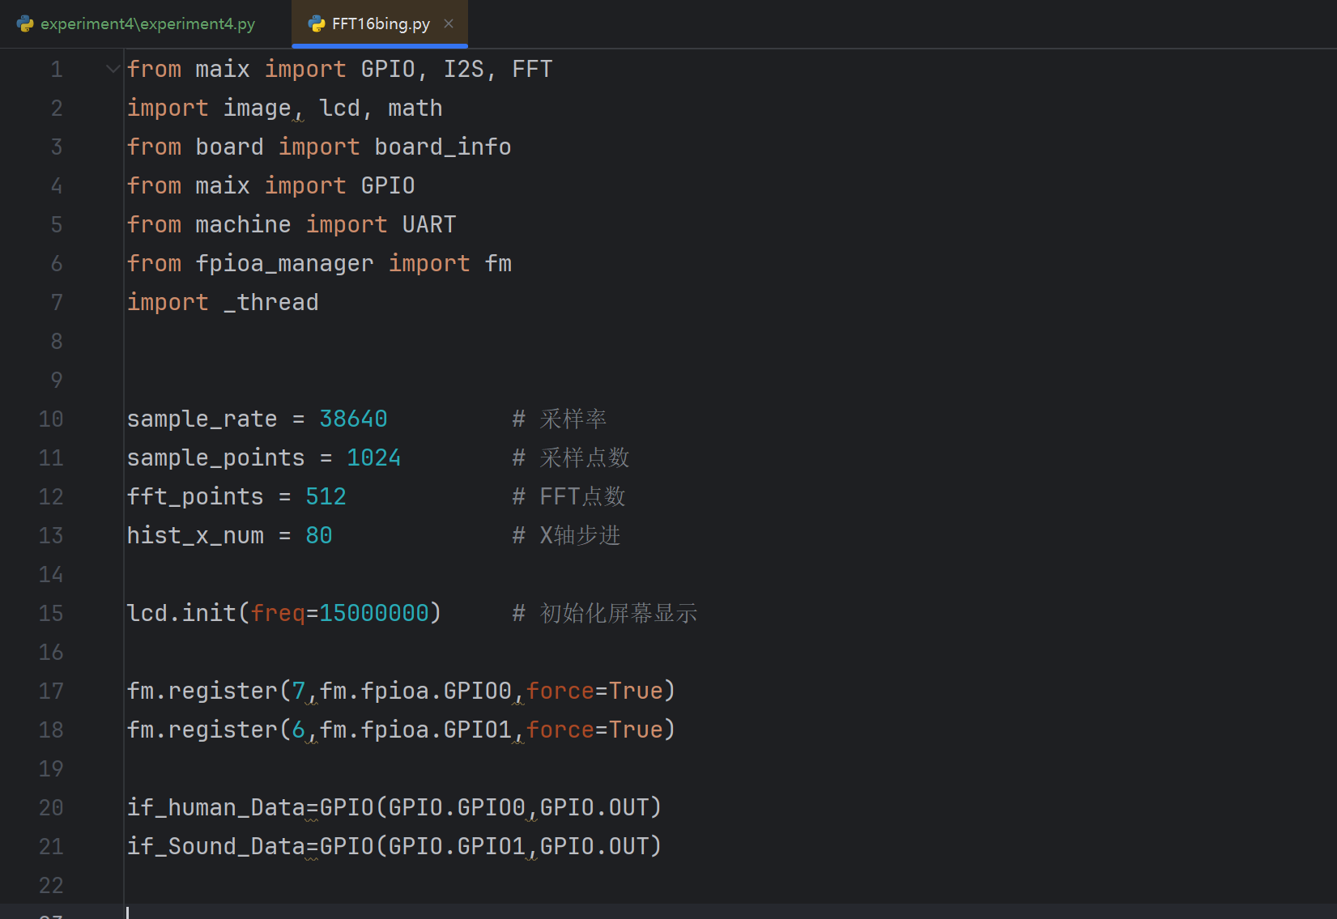Close the FFT16bing.py tab
The width and height of the screenshot is (1337, 919).
(449, 23)
